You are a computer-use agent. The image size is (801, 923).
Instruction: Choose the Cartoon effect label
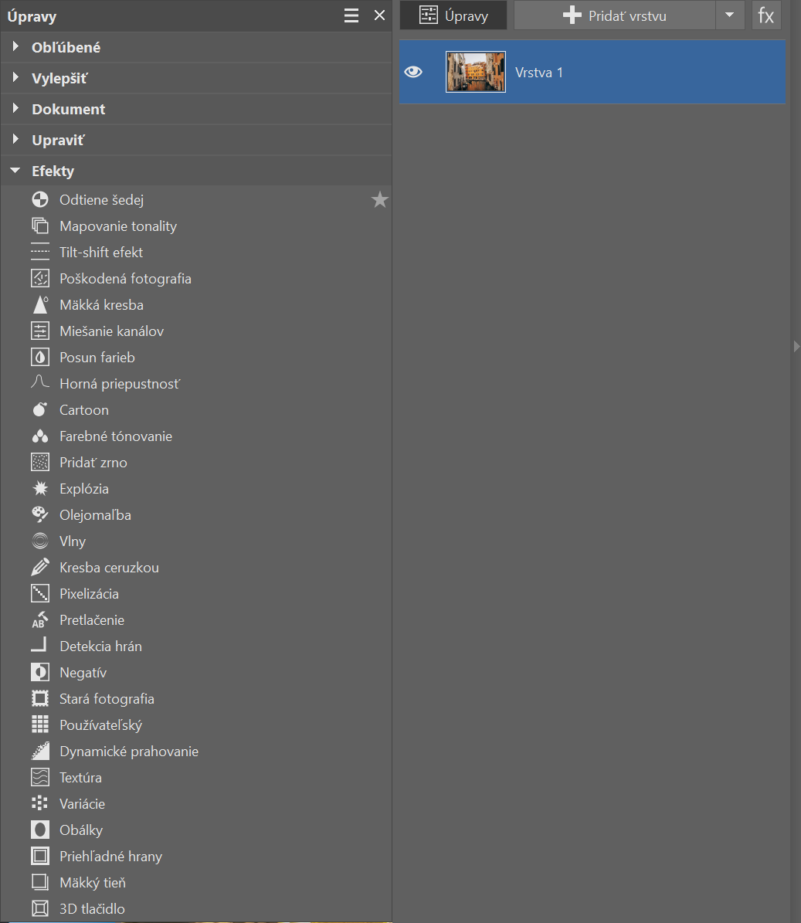tap(84, 409)
